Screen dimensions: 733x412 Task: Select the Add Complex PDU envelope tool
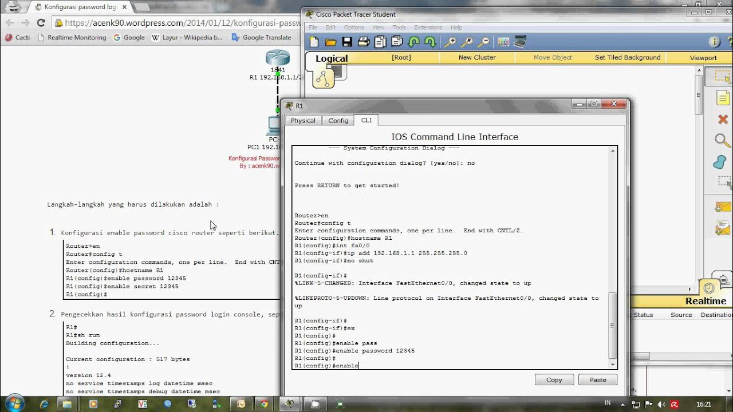(x=723, y=228)
